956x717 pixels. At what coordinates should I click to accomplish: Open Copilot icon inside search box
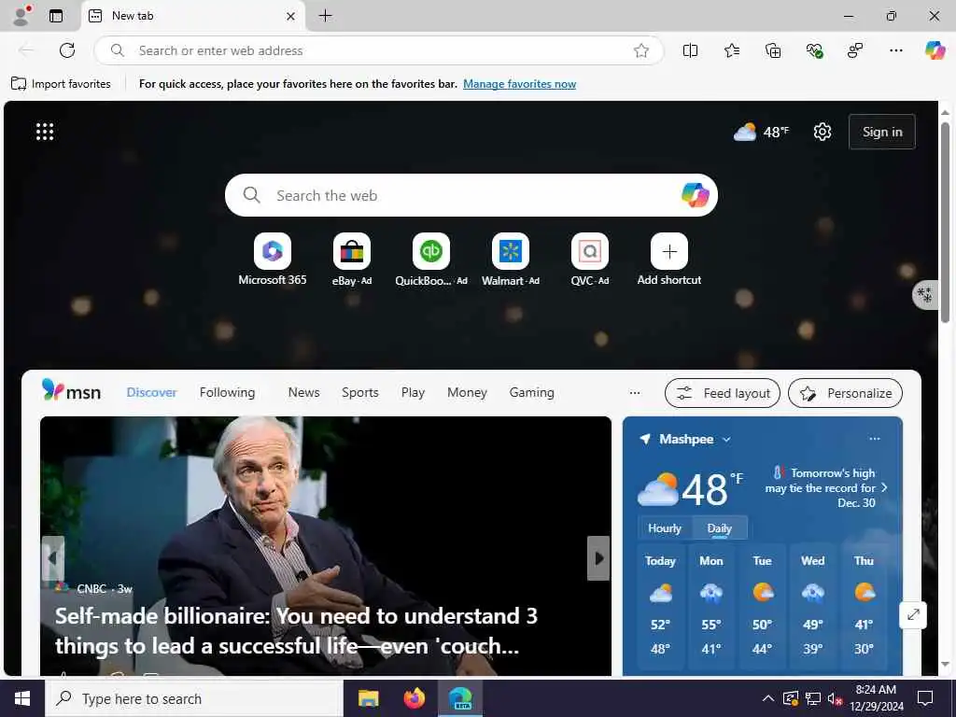695,195
